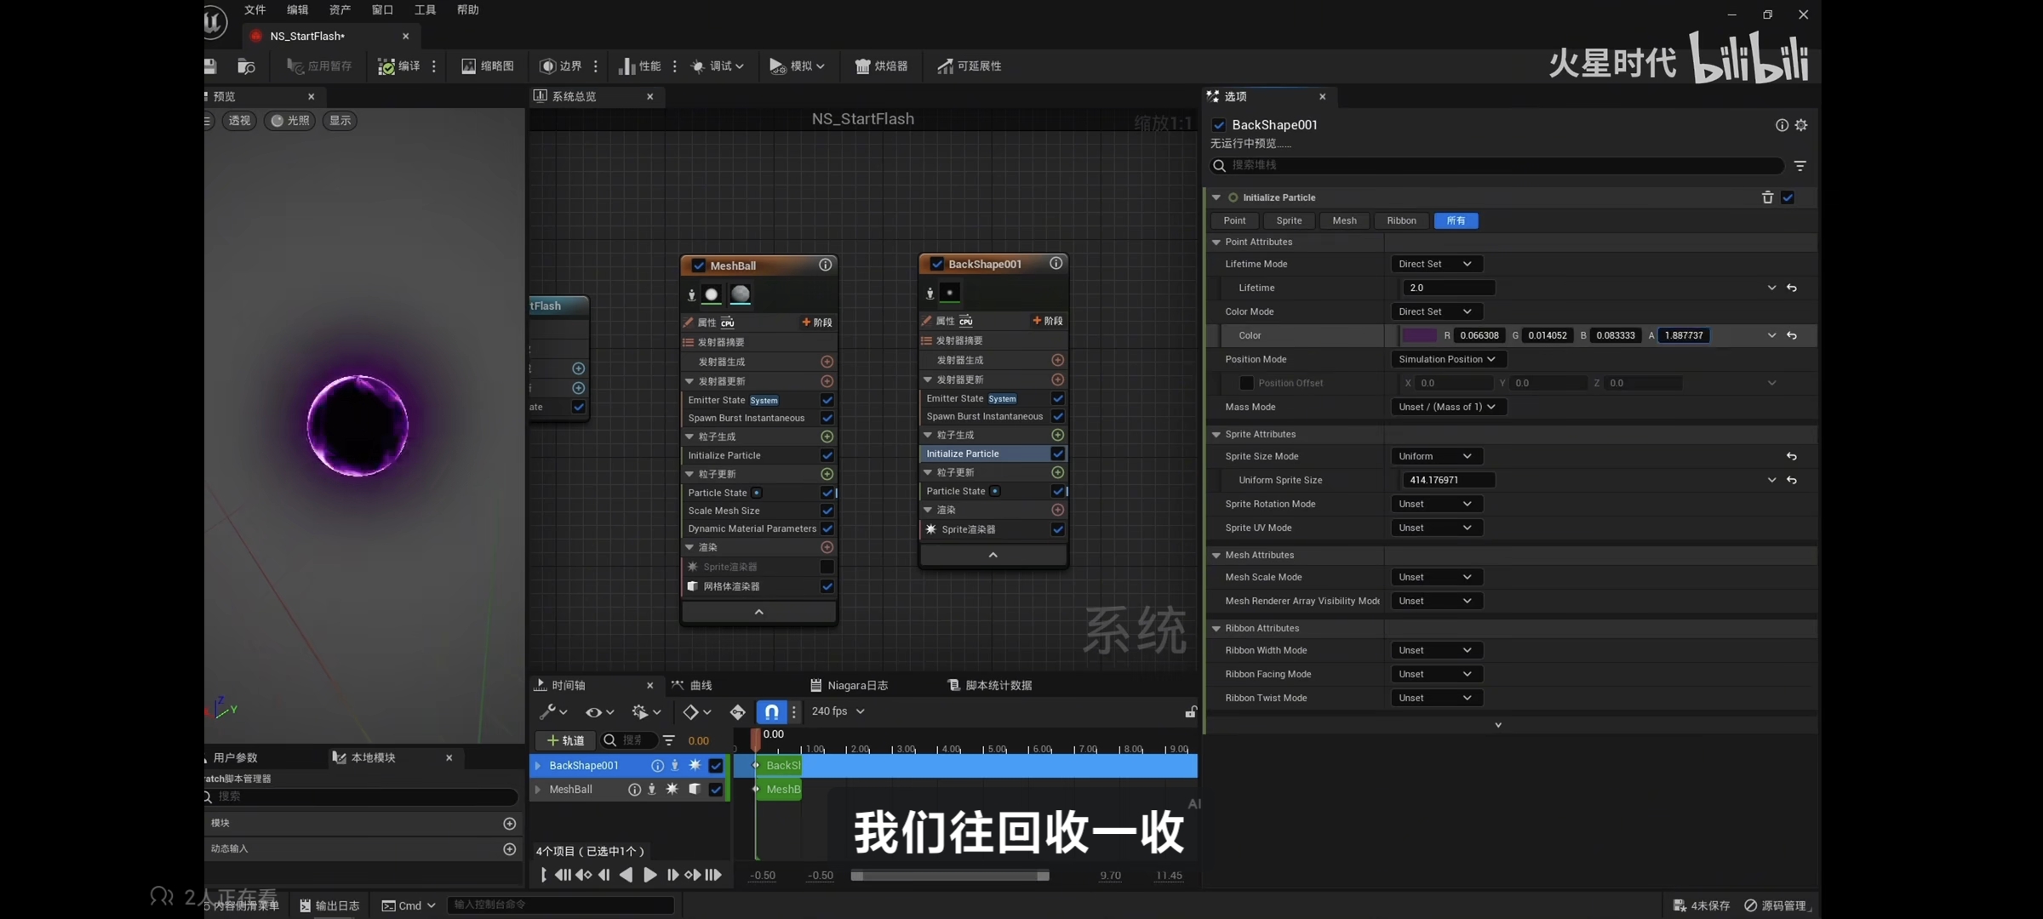Collapse the Ribbon Attributes section
Image resolution: width=2043 pixels, height=919 pixels.
(x=1216, y=628)
